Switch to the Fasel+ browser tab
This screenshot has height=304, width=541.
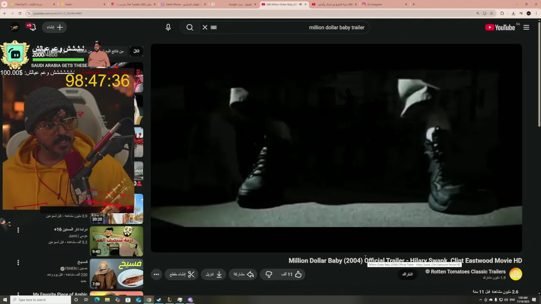84,4
